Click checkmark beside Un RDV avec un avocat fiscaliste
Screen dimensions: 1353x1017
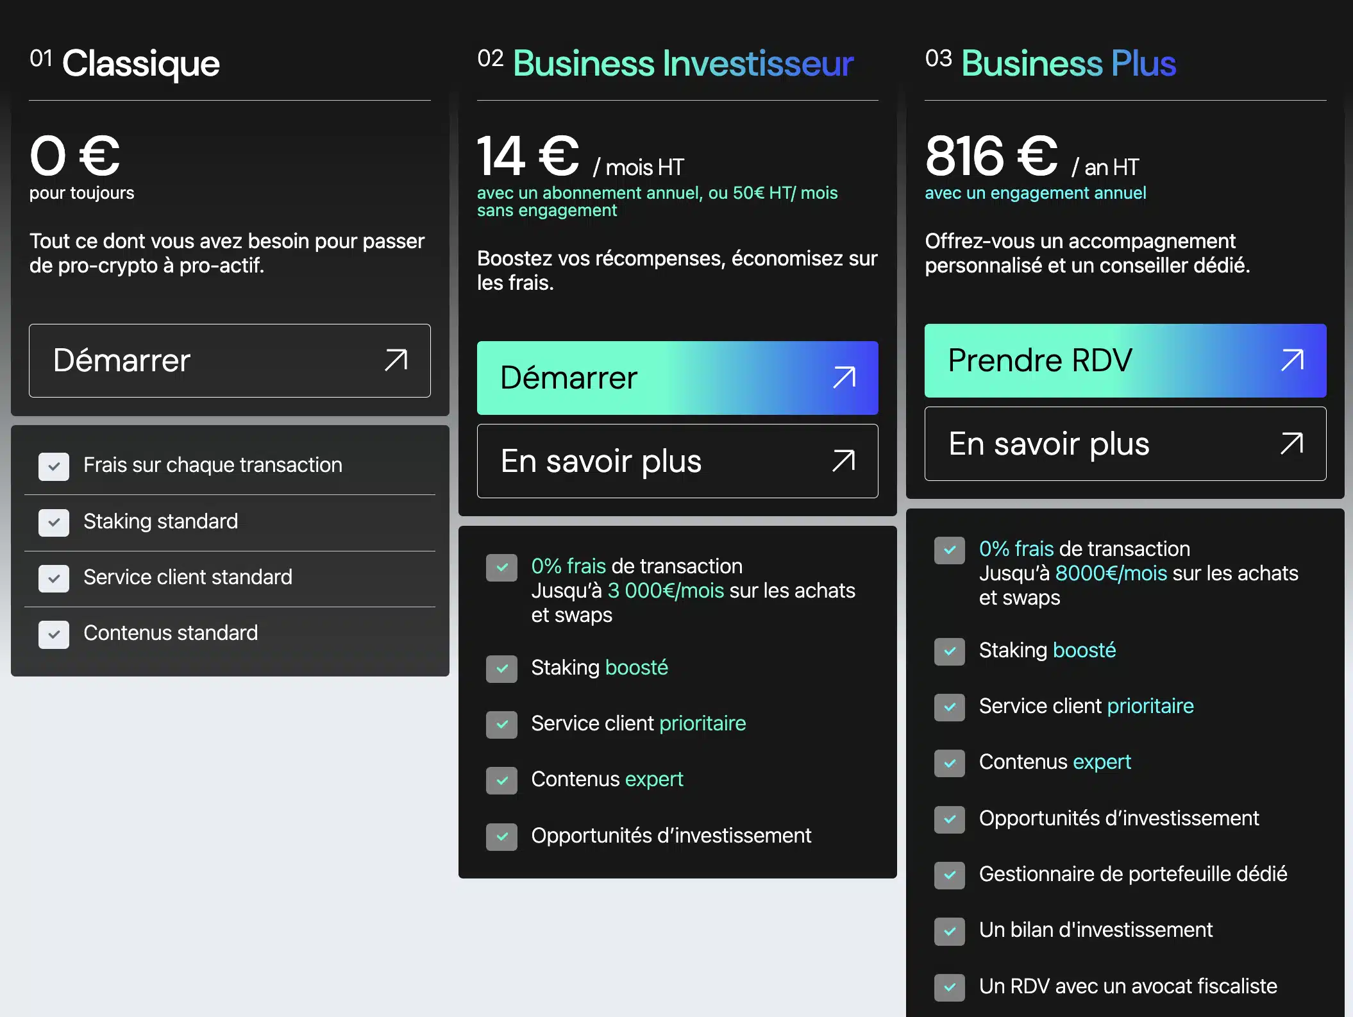point(950,988)
